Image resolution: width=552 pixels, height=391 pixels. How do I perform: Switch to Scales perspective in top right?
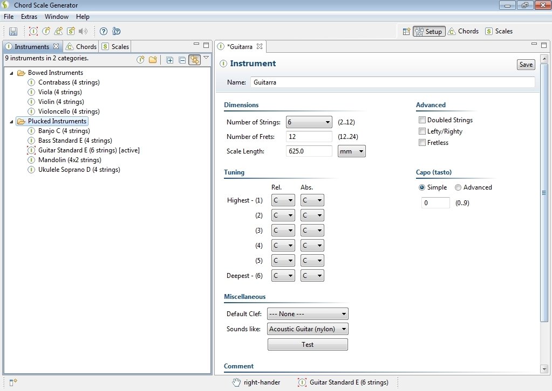click(x=499, y=31)
